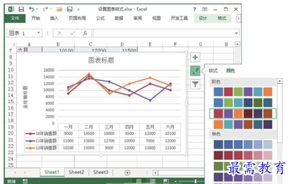
Task: Click the 图表标题 chart title text
Action: point(101,60)
